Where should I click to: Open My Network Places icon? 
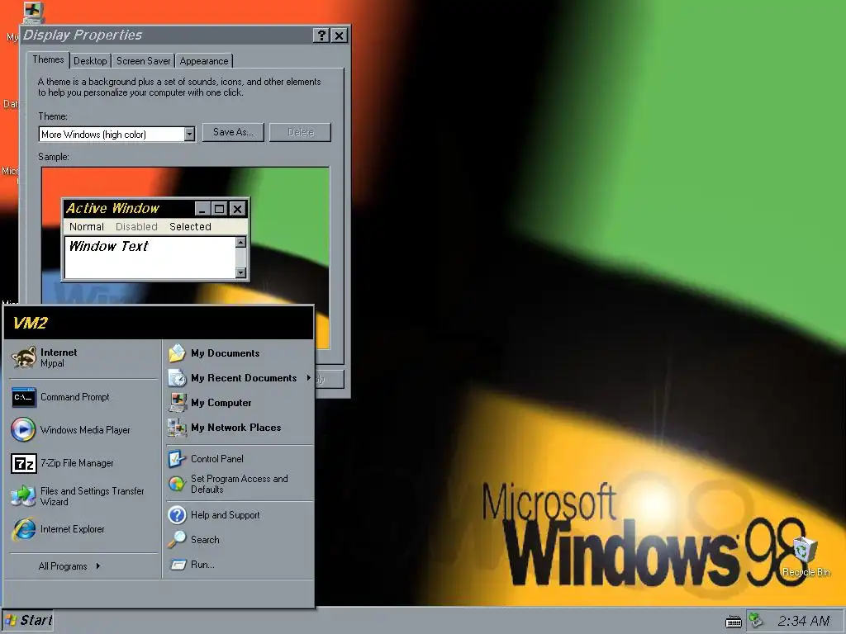[177, 428]
